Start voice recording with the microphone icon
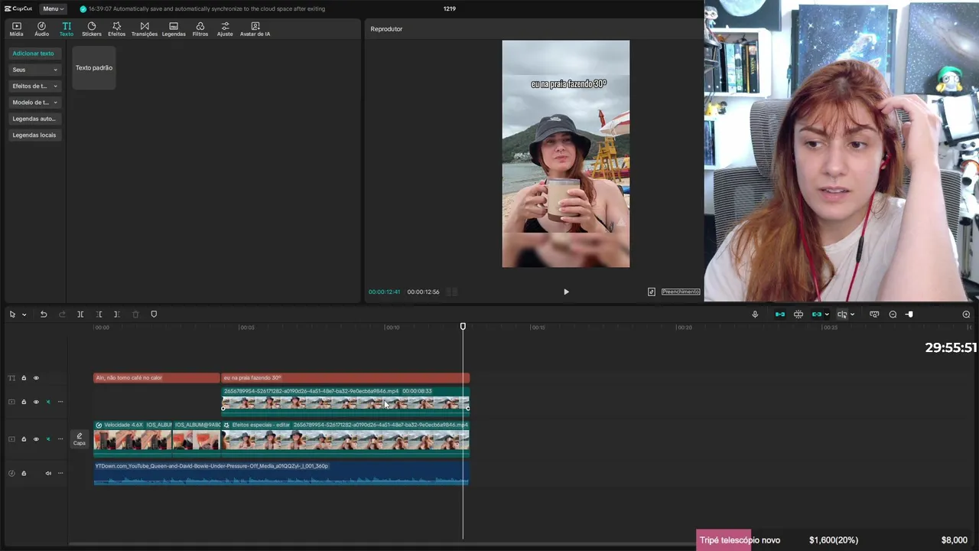 [x=755, y=315]
